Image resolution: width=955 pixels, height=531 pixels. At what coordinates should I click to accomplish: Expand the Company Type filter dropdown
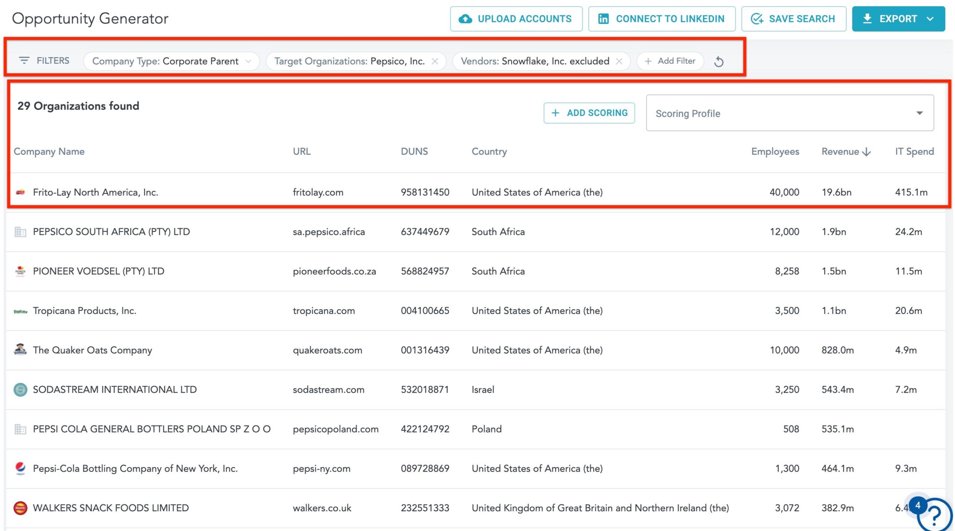[248, 61]
